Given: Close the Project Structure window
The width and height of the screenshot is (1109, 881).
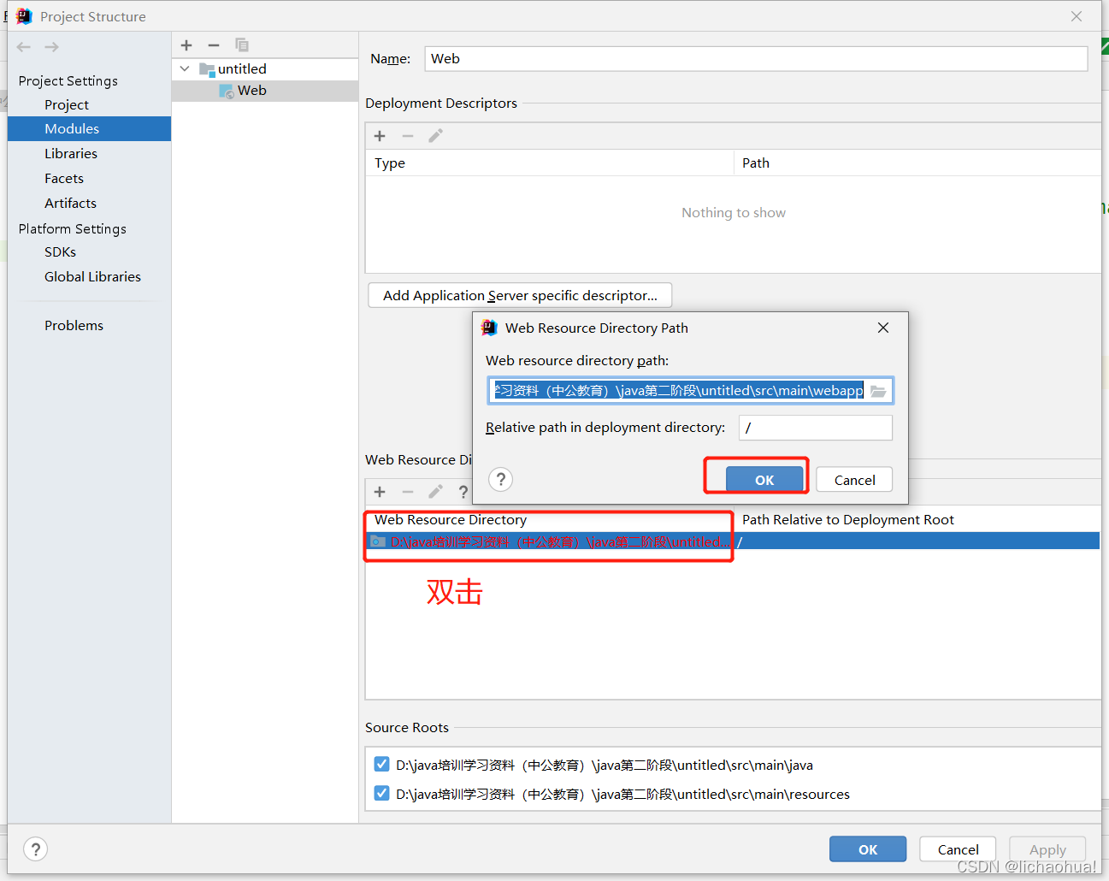Looking at the screenshot, I should pos(1077,16).
